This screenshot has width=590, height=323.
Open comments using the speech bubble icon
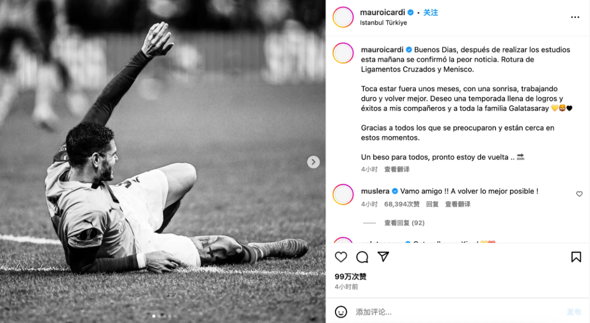(362, 257)
